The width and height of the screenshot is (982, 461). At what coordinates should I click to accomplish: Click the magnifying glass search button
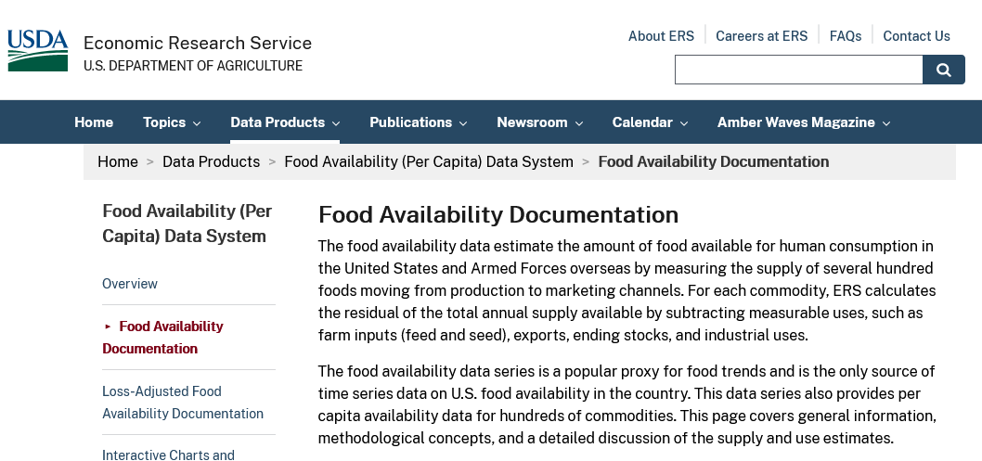point(944,70)
